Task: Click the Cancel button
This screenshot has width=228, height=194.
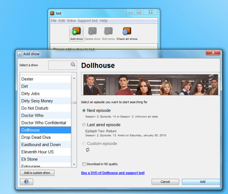Action: [165, 182]
